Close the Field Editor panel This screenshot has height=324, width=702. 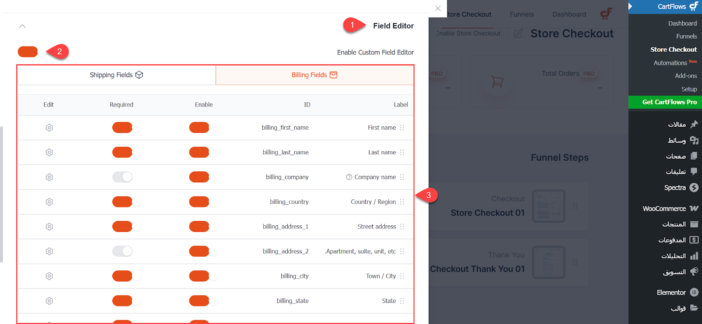pyautogui.click(x=438, y=8)
